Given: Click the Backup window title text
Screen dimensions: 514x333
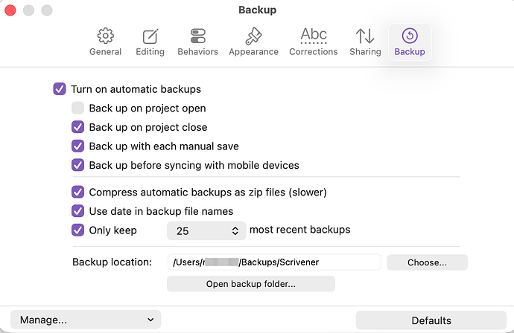Looking at the screenshot, I should click(x=257, y=10).
